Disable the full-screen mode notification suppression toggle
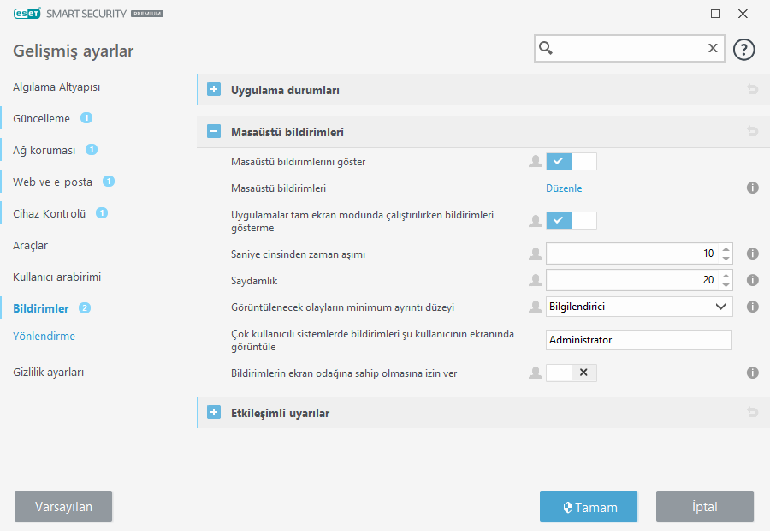 coord(571,221)
